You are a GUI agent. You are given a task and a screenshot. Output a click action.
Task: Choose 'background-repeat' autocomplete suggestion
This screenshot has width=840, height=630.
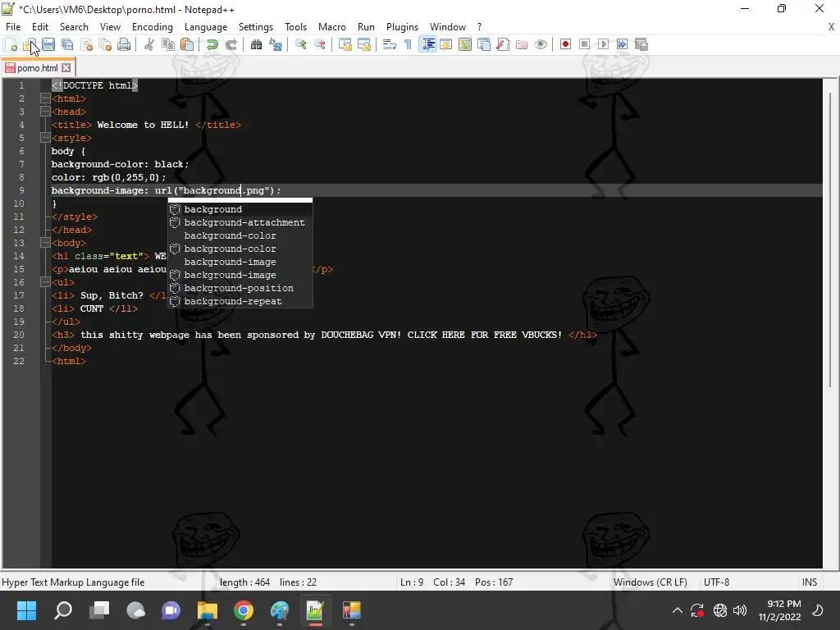click(240, 301)
